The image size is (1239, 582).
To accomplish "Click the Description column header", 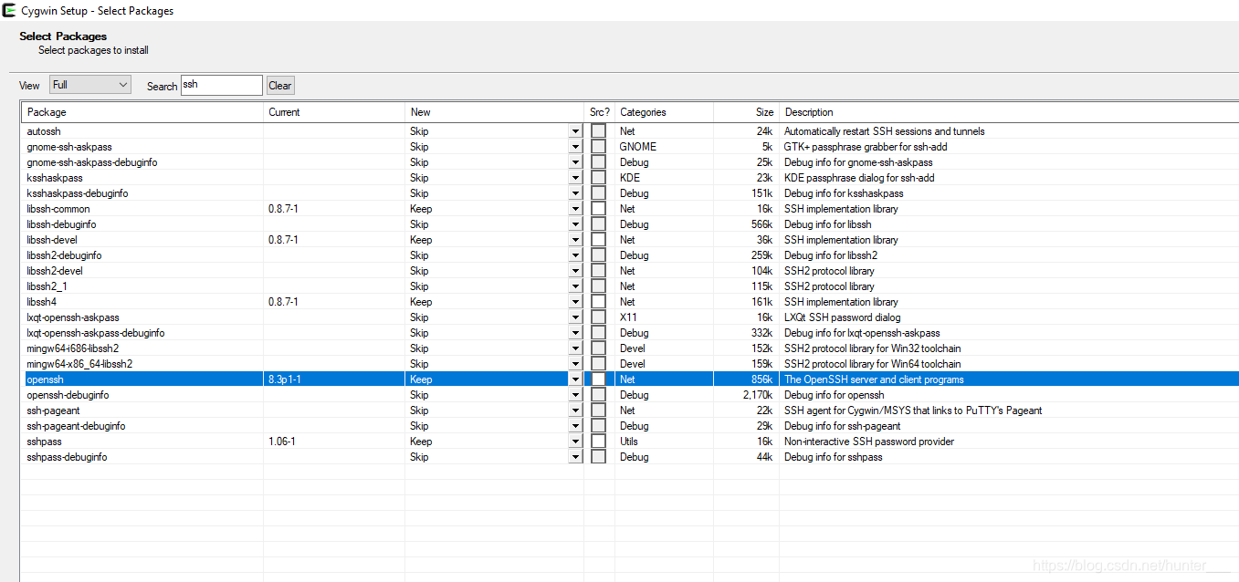I will (x=1008, y=112).
